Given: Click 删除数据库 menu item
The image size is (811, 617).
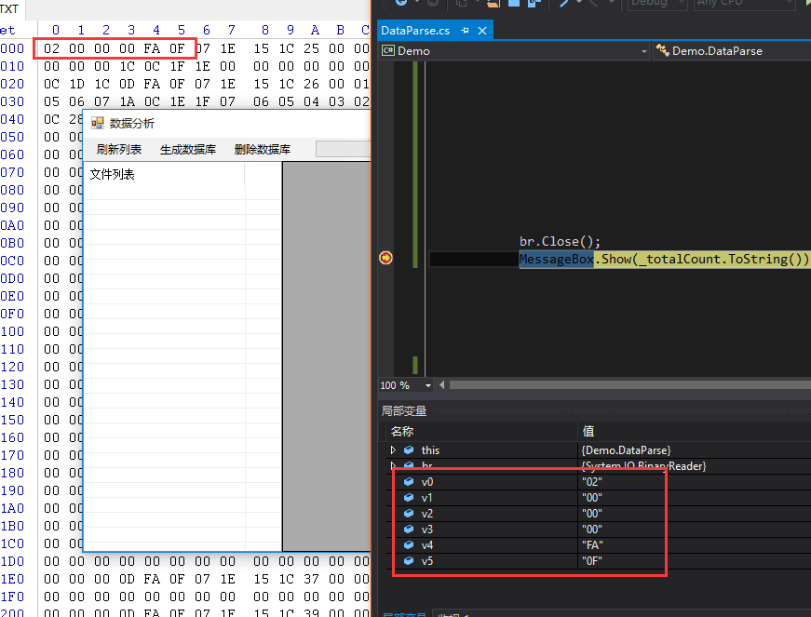Looking at the screenshot, I should 263,150.
